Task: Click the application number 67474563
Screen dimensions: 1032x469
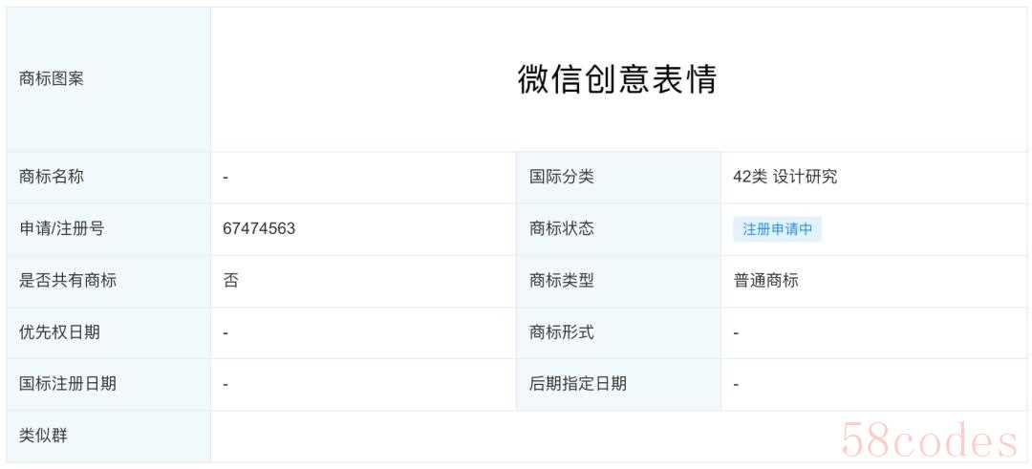Action: coord(259,228)
